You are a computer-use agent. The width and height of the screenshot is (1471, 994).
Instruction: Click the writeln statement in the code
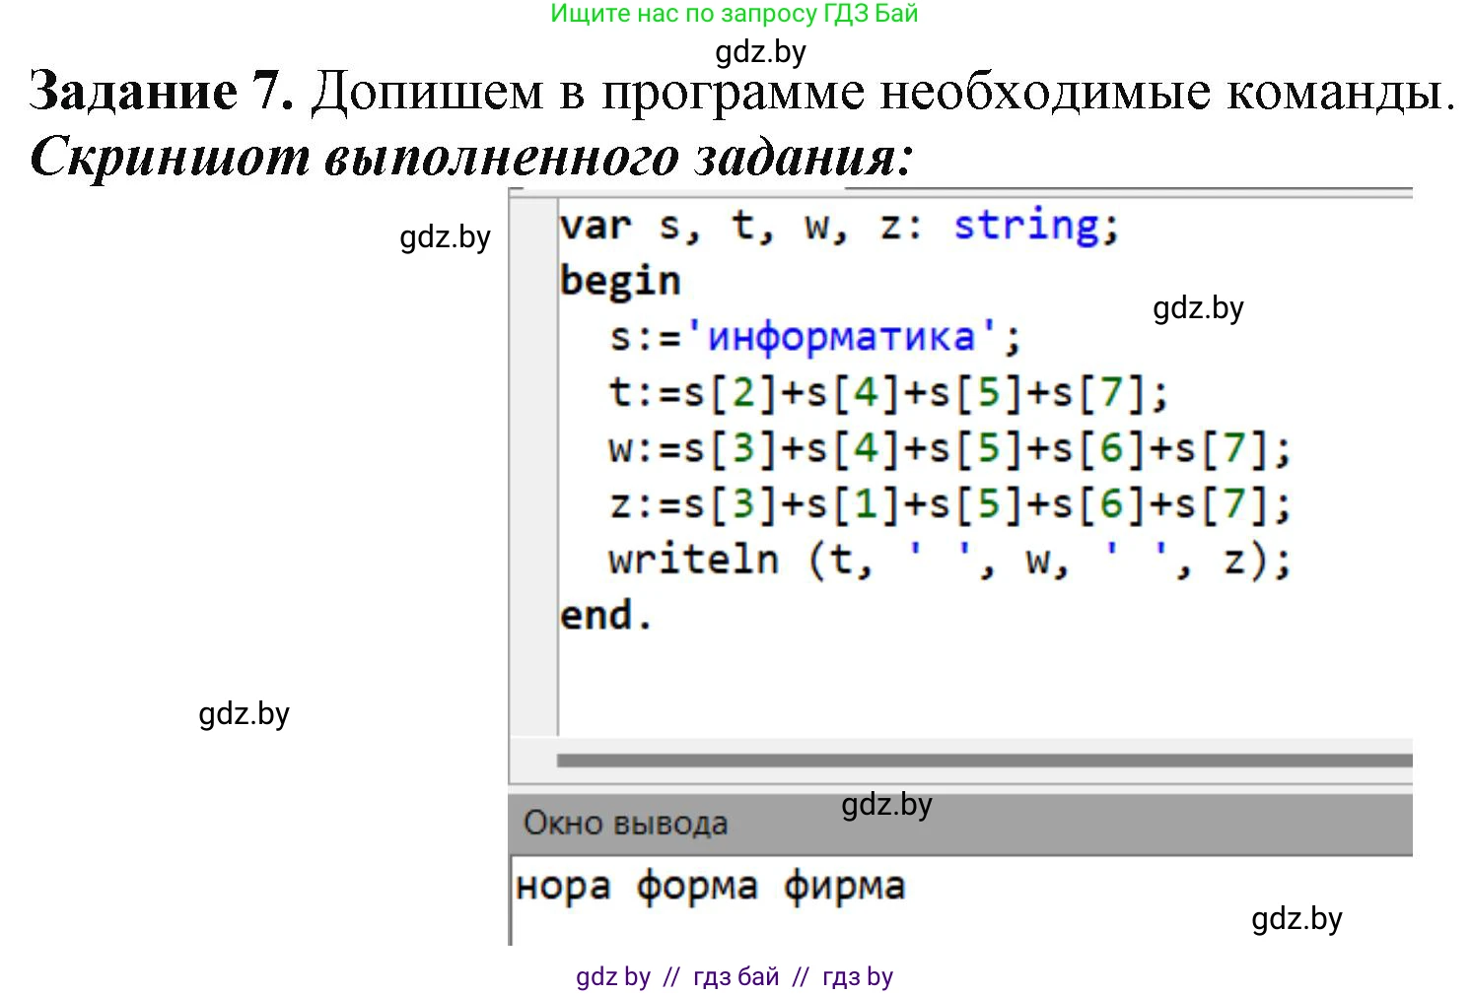(948, 561)
